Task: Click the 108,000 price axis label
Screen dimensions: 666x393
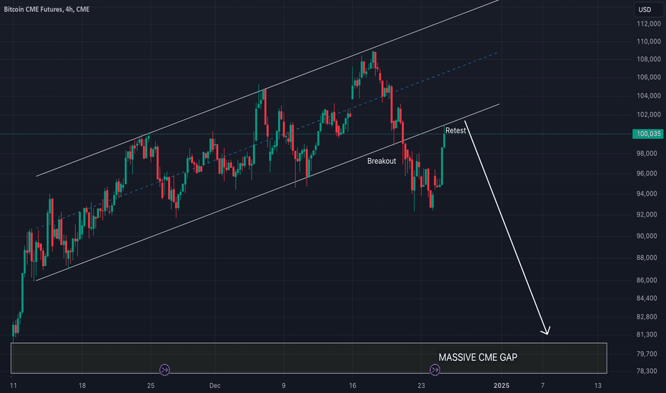Action: 649,59
